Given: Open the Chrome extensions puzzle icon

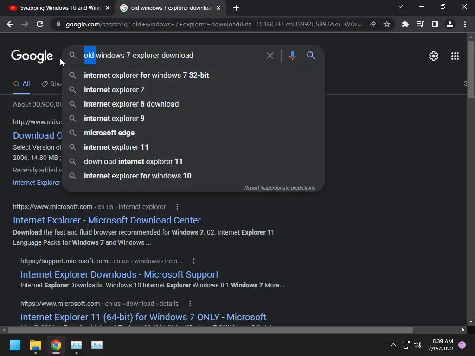Looking at the screenshot, I should [405, 24].
